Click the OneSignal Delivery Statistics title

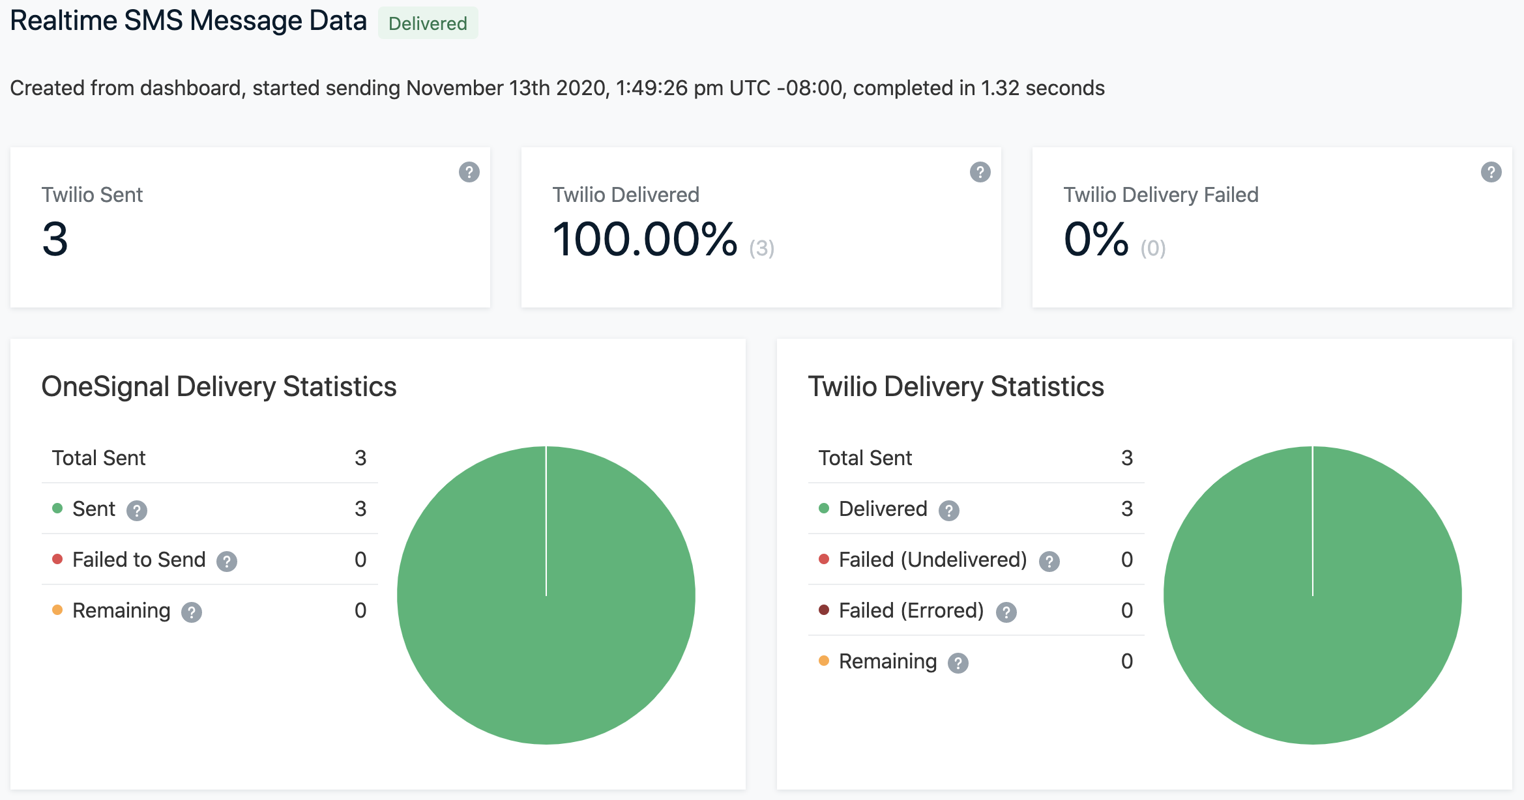click(219, 387)
